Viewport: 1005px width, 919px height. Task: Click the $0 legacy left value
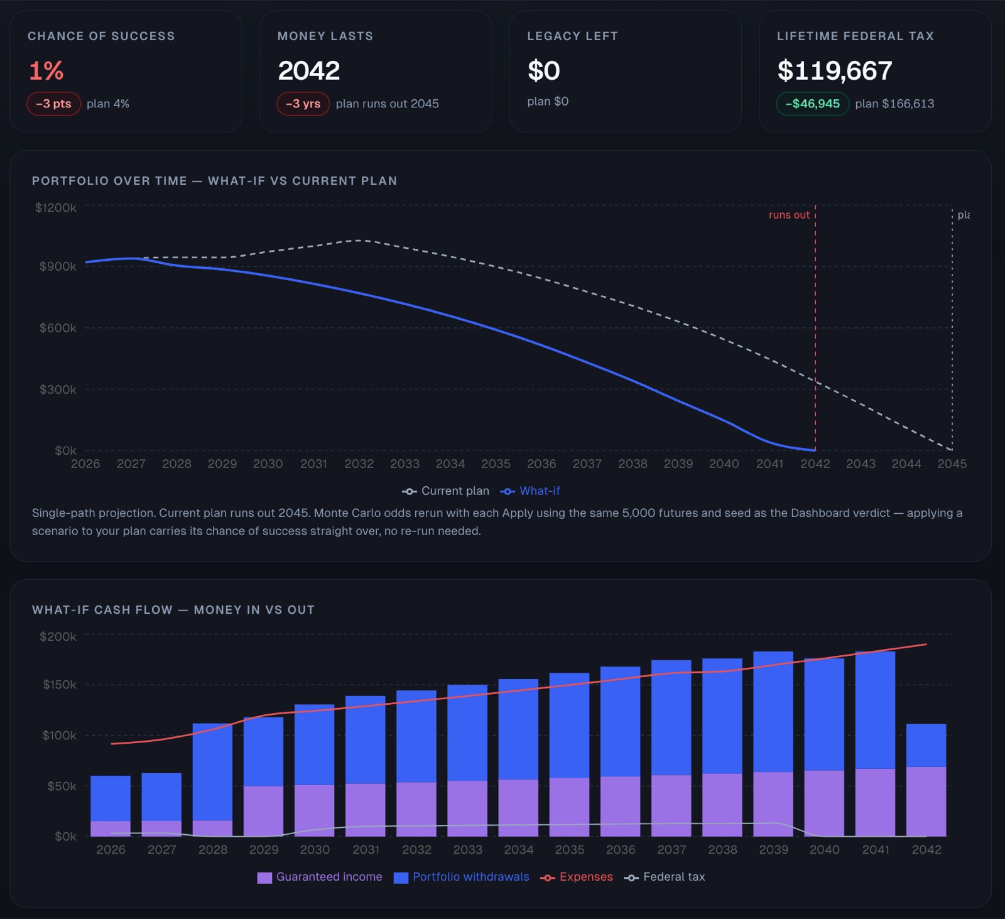click(x=544, y=70)
